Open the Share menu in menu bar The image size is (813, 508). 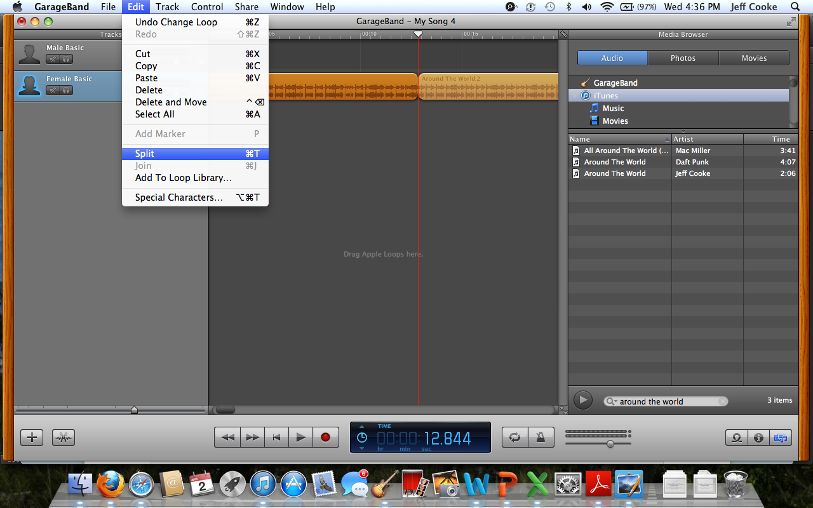click(x=246, y=7)
